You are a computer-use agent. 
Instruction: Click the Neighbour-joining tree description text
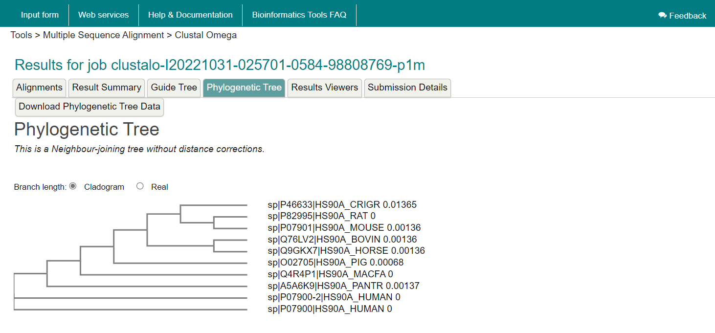point(139,149)
